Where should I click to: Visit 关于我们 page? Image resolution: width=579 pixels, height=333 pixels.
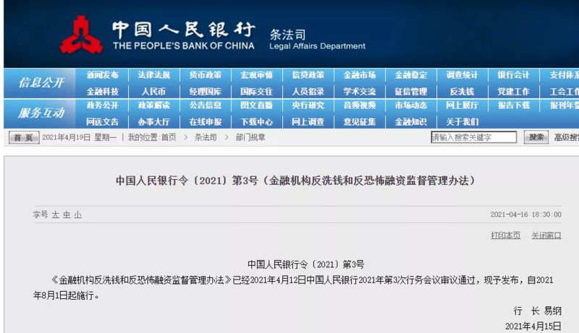pos(462,121)
